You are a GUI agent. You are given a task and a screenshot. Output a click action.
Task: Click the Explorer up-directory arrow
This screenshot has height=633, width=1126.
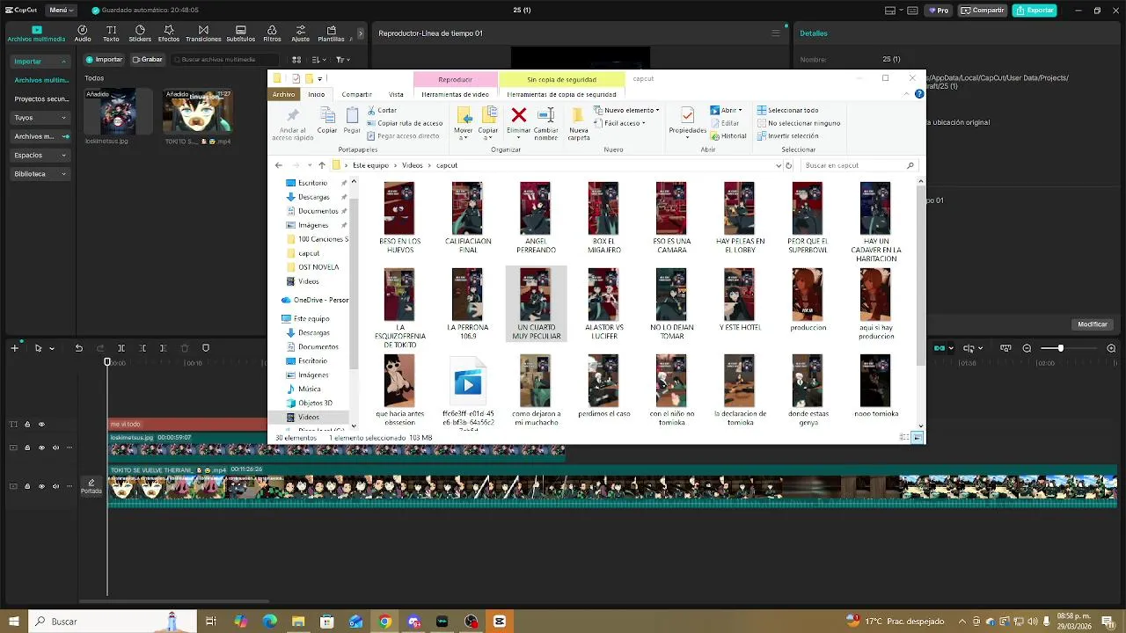click(322, 165)
